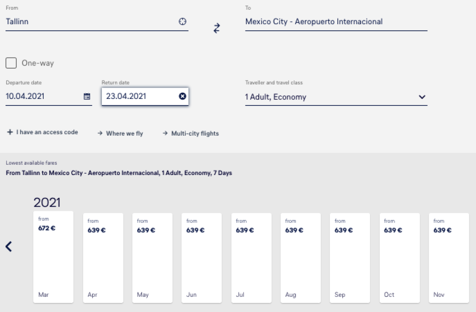Click the locate-me crosshair icon in From field

[183, 21]
